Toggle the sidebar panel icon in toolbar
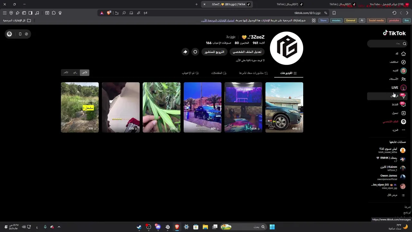 tap(30, 13)
